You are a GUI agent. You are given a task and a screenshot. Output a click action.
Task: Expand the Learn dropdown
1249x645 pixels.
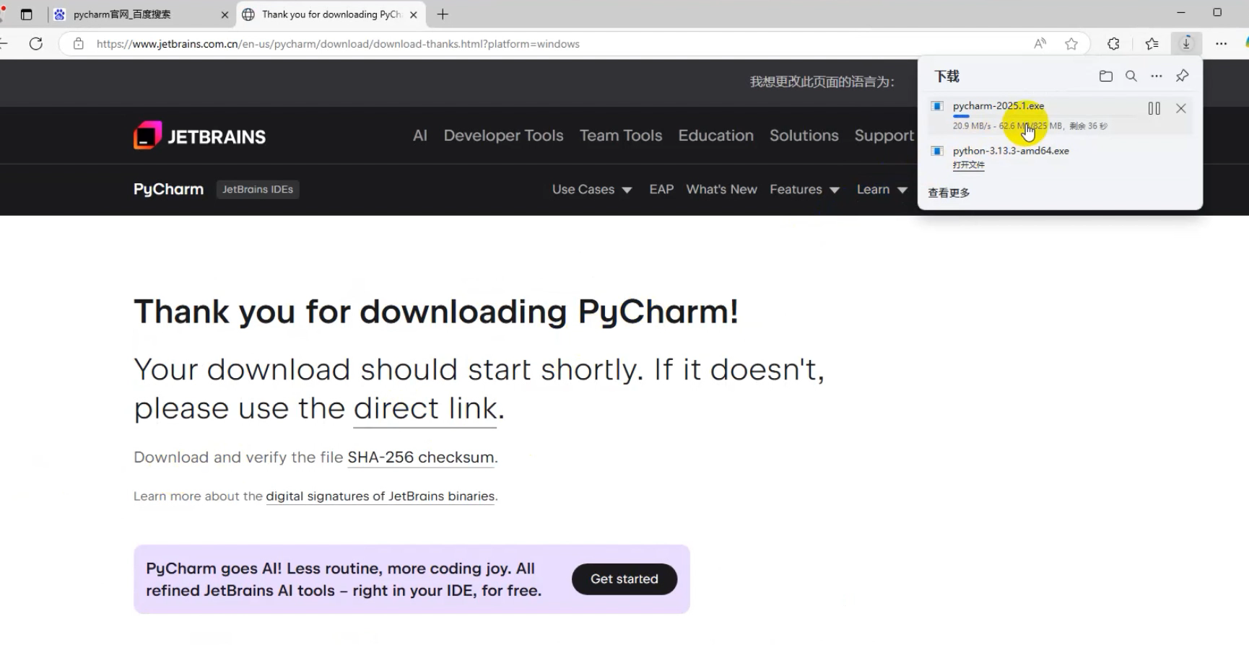point(882,189)
